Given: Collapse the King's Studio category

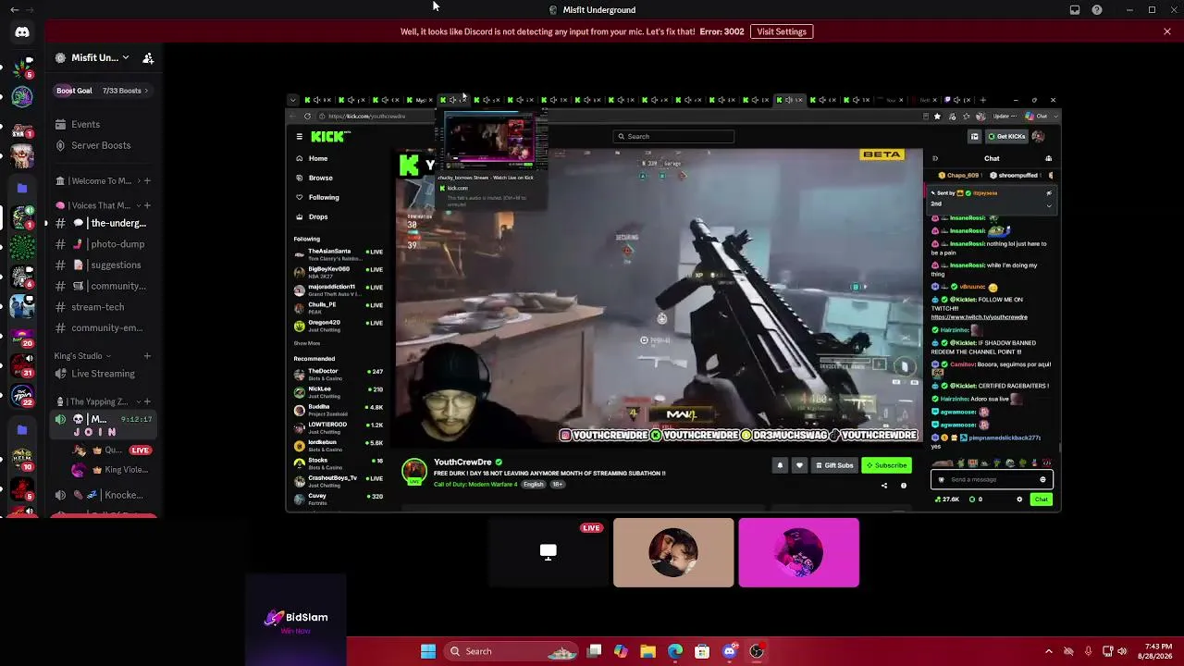Looking at the screenshot, I should click(82, 356).
